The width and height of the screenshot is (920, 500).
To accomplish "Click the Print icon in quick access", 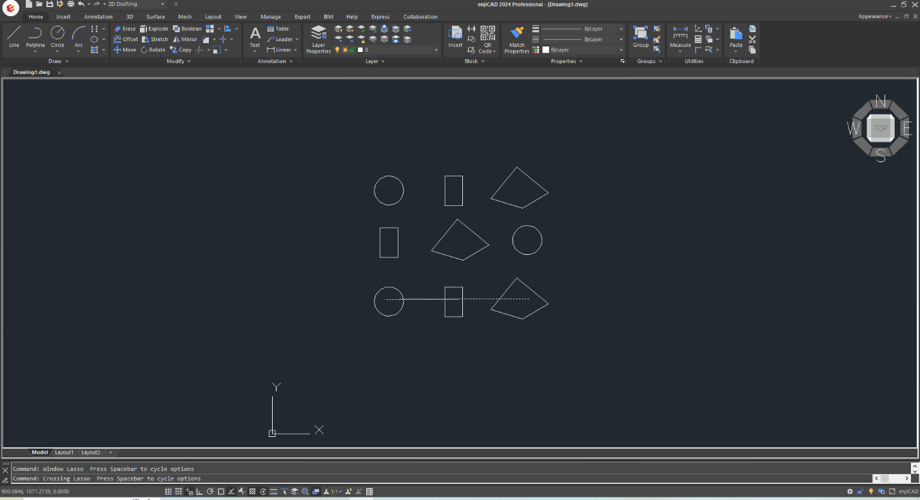I will tap(70, 4).
